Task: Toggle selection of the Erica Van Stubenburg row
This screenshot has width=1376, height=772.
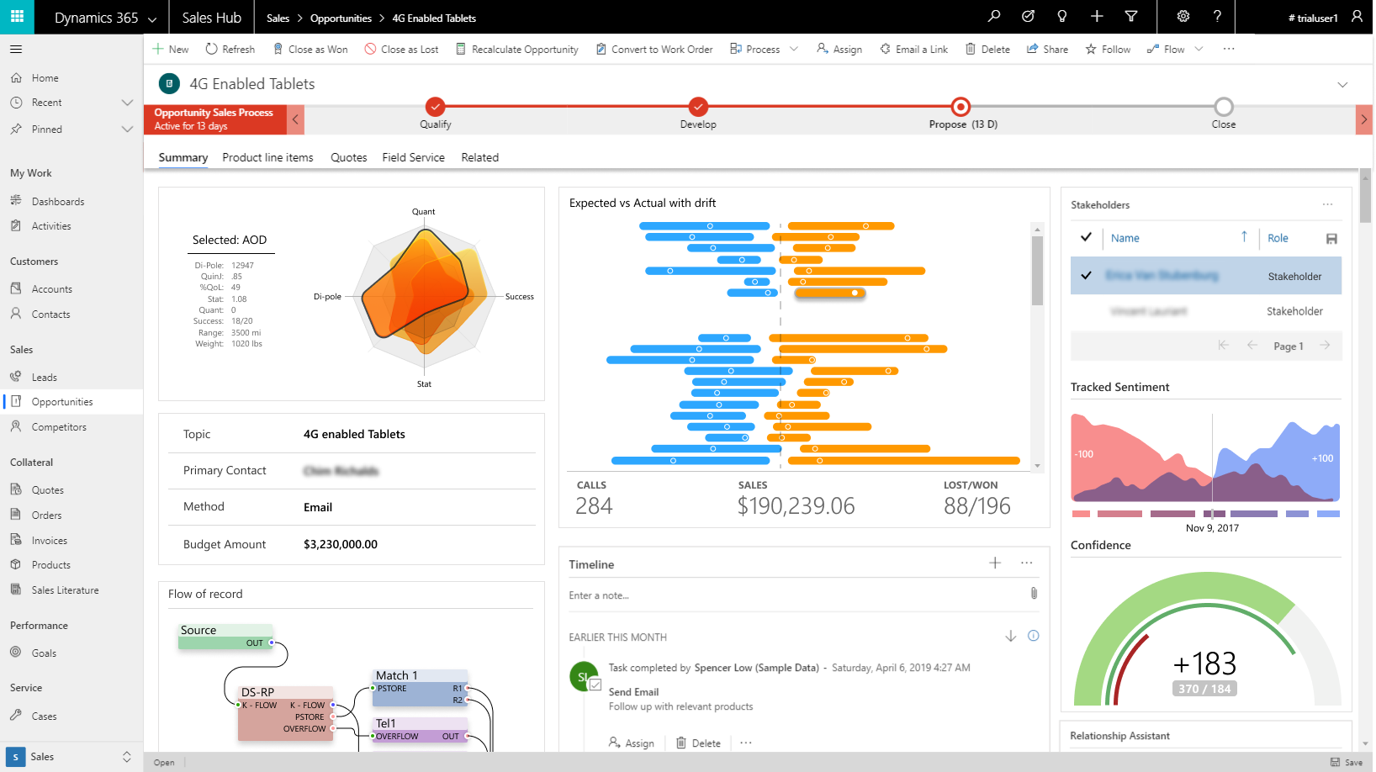Action: tap(1087, 276)
